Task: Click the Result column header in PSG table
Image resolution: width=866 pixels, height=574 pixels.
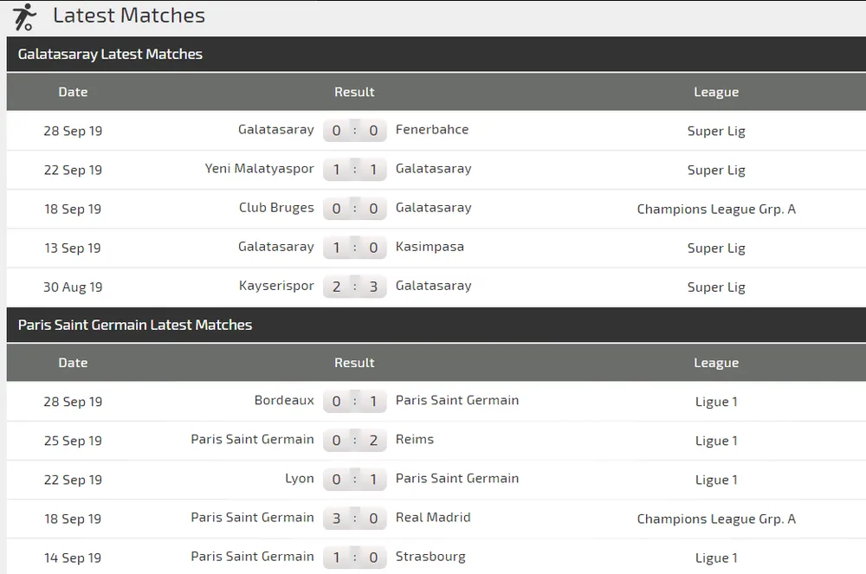Action: pyautogui.click(x=354, y=363)
